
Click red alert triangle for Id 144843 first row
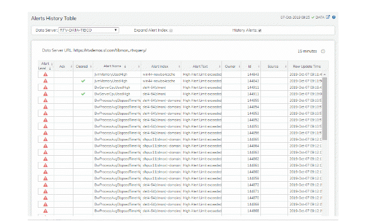tap(46, 75)
